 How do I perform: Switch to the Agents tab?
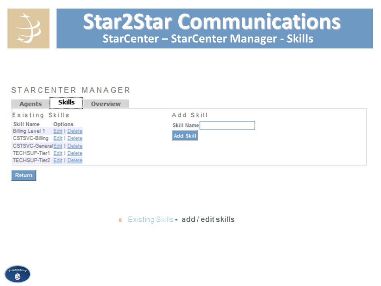(31, 104)
